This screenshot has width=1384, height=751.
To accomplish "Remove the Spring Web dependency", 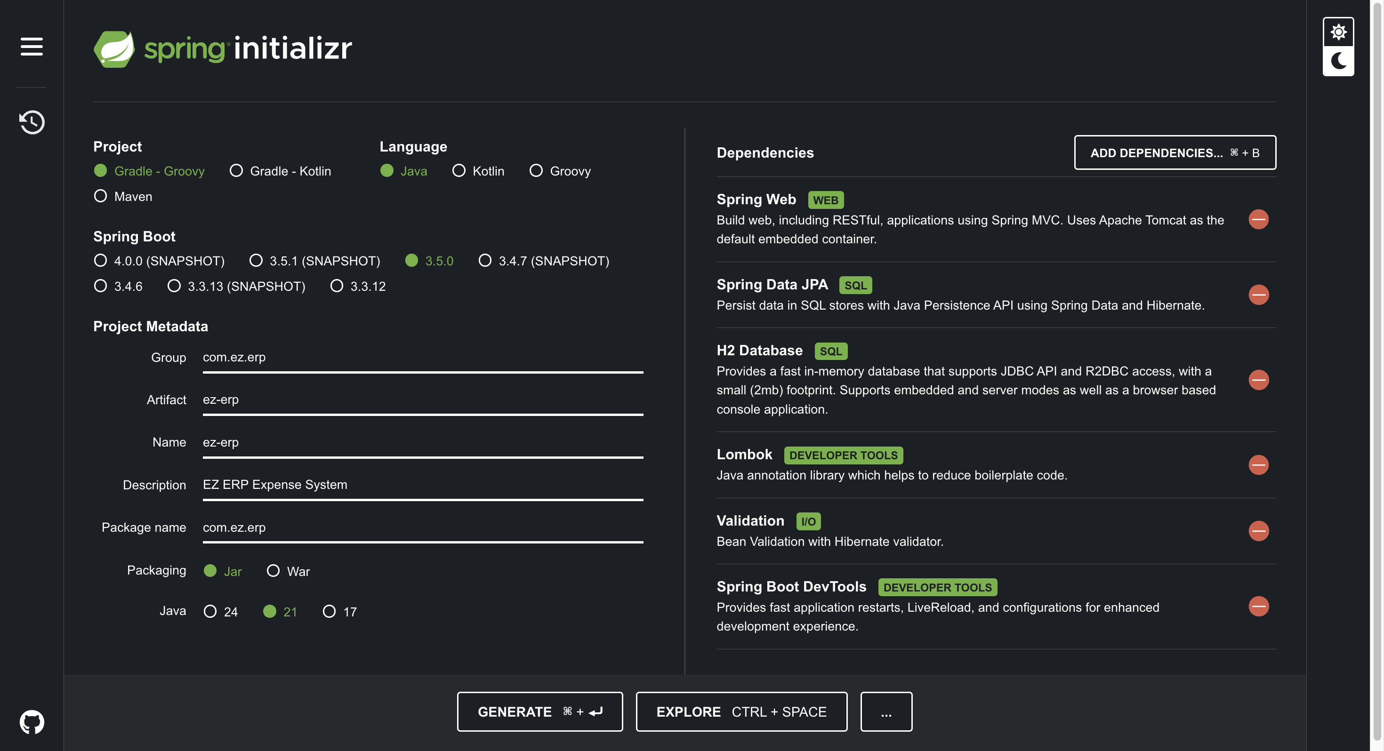I will pos(1258,219).
